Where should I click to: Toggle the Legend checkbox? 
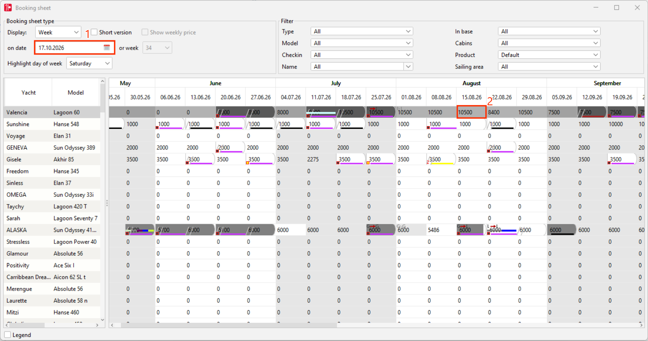point(8,335)
